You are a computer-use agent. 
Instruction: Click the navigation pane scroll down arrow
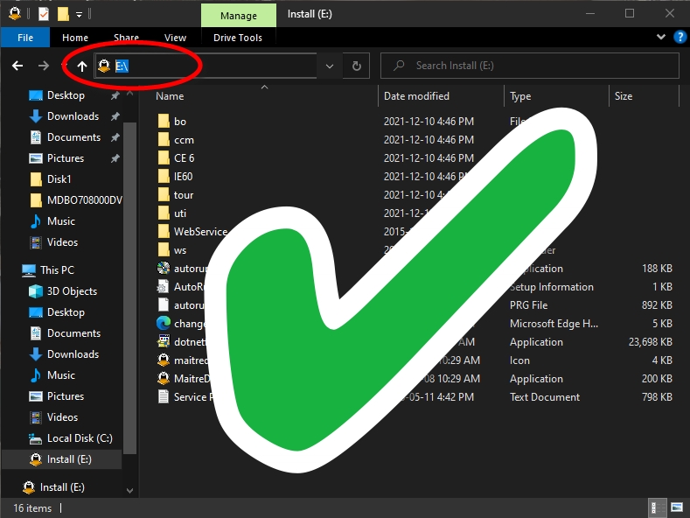[130, 491]
